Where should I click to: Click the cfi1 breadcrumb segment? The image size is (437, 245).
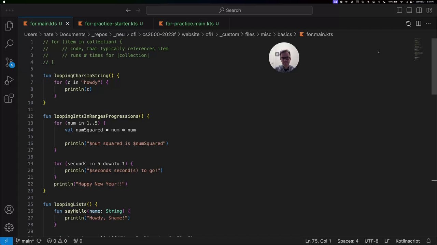click(210, 34)
